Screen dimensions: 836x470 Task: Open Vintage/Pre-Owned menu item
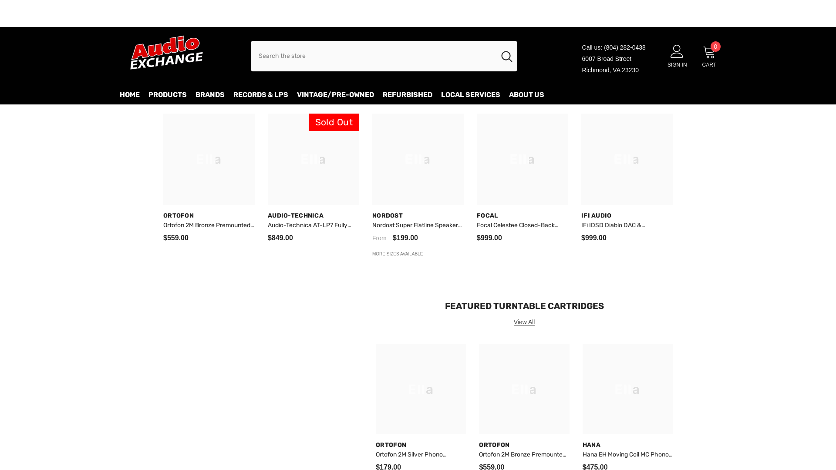click(x=335, y=95)
